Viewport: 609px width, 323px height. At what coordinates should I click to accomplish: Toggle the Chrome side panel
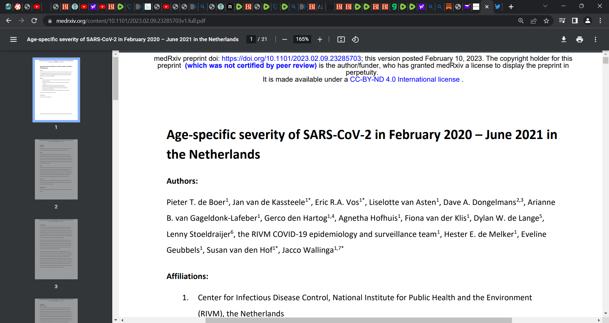tap(575, 21)
